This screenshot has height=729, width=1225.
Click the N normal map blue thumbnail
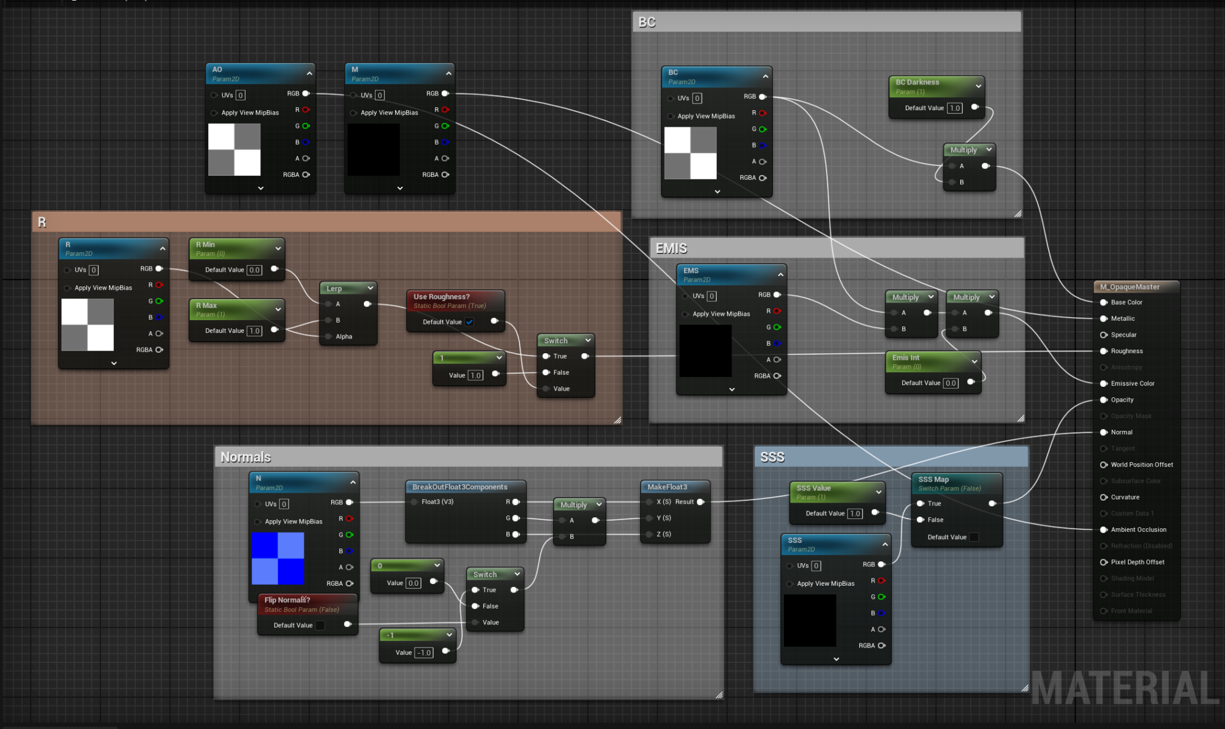click(278, 558)
